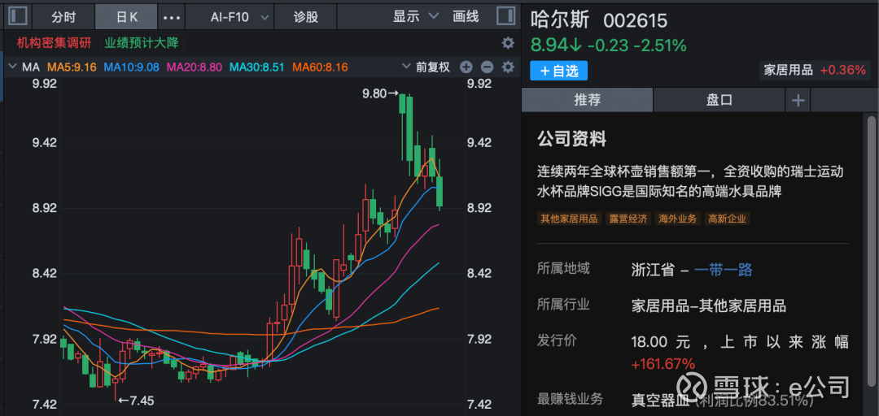Click the 海外业务 concept tag
Image resolution: width=879 pixels, height=416 pixels.
point(678,219)
